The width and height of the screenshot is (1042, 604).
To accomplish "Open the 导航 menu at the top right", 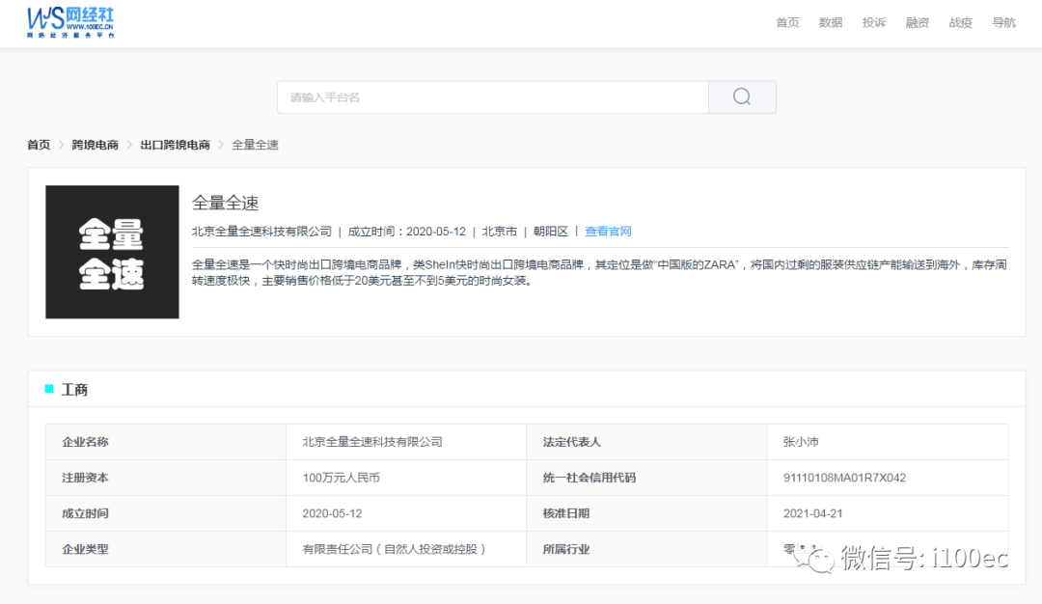I will click(1004, 22).
